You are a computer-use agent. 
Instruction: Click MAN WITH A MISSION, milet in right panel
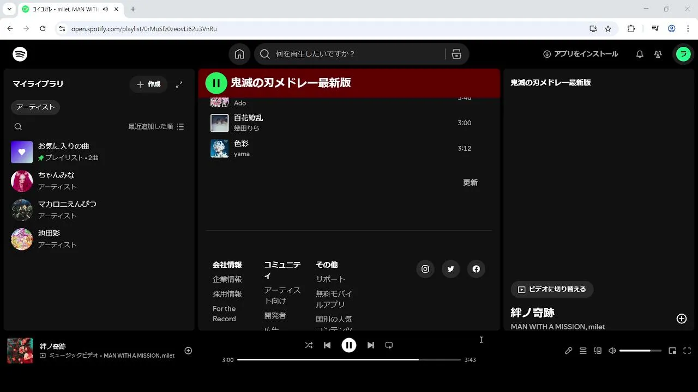coord(558,327)
